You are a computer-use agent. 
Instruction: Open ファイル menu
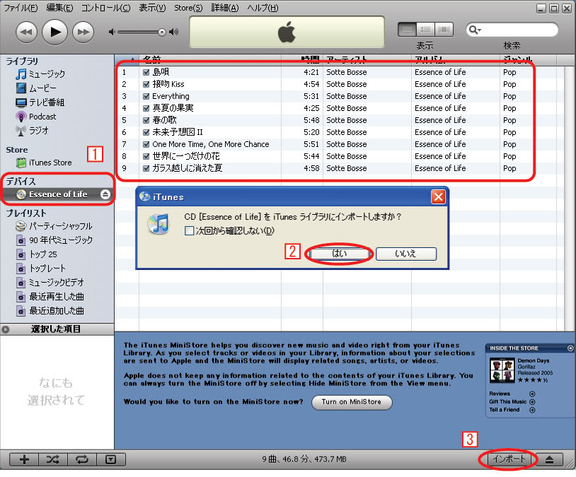pos(21,8)
